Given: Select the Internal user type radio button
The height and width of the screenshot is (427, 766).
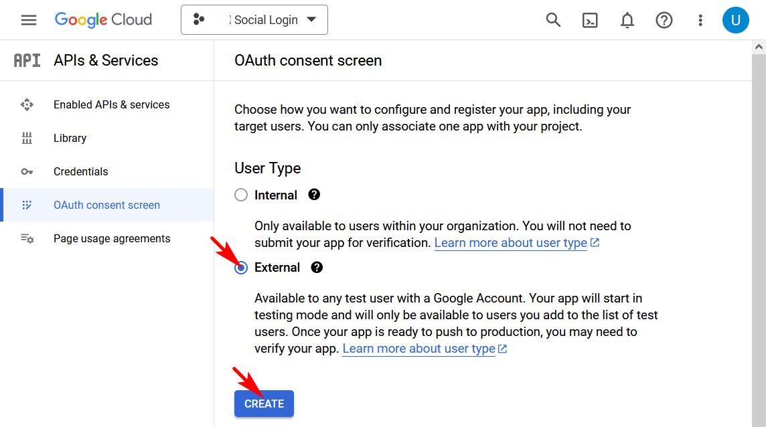Looking at the screenshot, I should click(241, 195).
